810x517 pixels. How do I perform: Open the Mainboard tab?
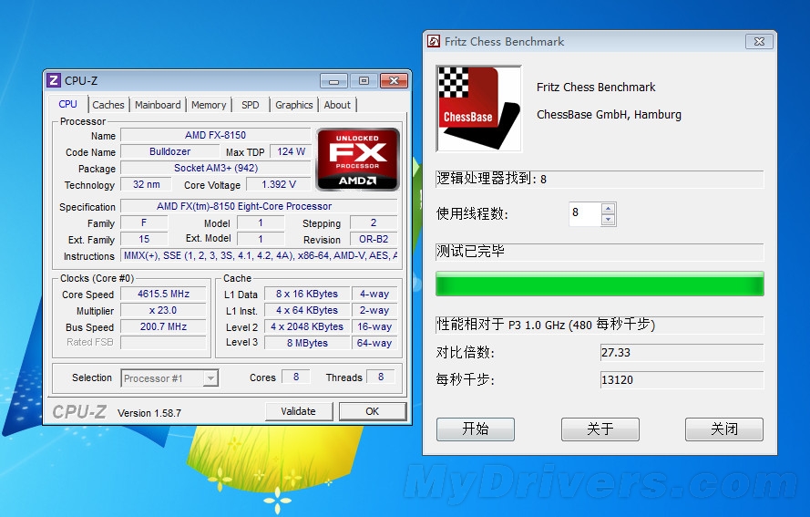(158, 105)
